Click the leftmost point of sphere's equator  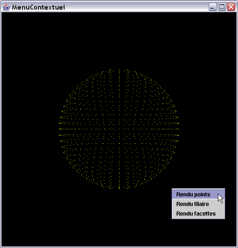click(x=59, y=129)
